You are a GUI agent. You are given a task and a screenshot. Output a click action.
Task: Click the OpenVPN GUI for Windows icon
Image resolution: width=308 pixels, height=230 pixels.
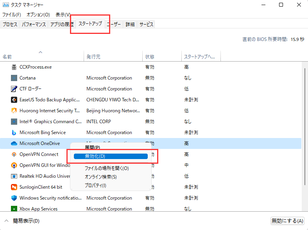(x=14, y=165)
